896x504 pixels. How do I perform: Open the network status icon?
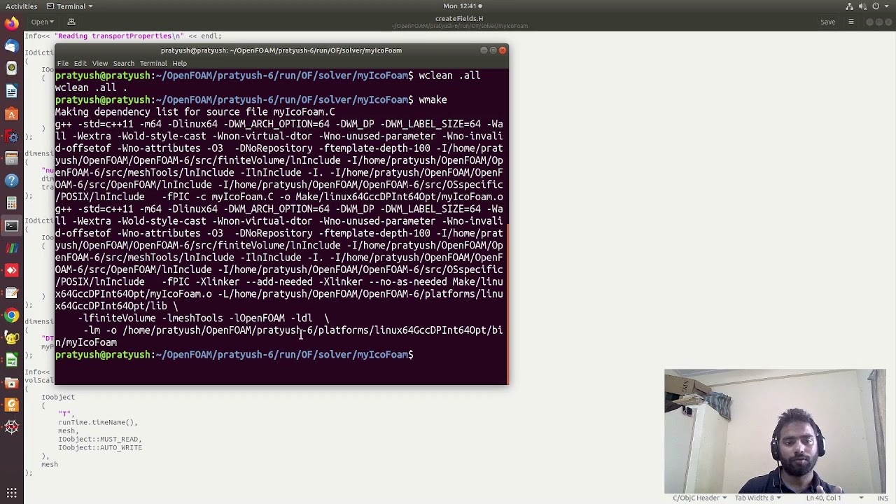tap(850, 6)
